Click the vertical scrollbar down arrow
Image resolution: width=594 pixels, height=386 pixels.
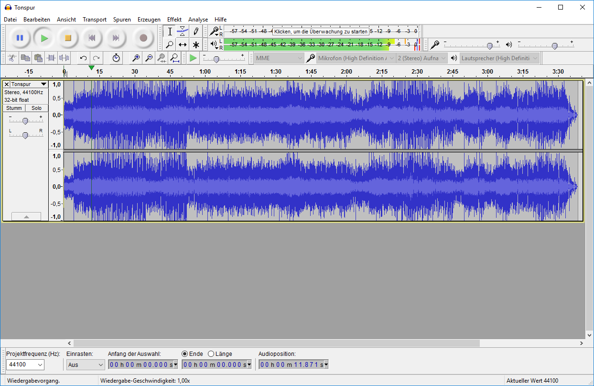click(x=590, y=336)
